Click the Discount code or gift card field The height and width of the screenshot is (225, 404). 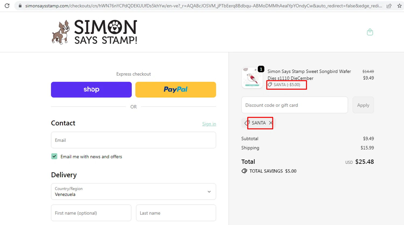(x=294, y=105)
